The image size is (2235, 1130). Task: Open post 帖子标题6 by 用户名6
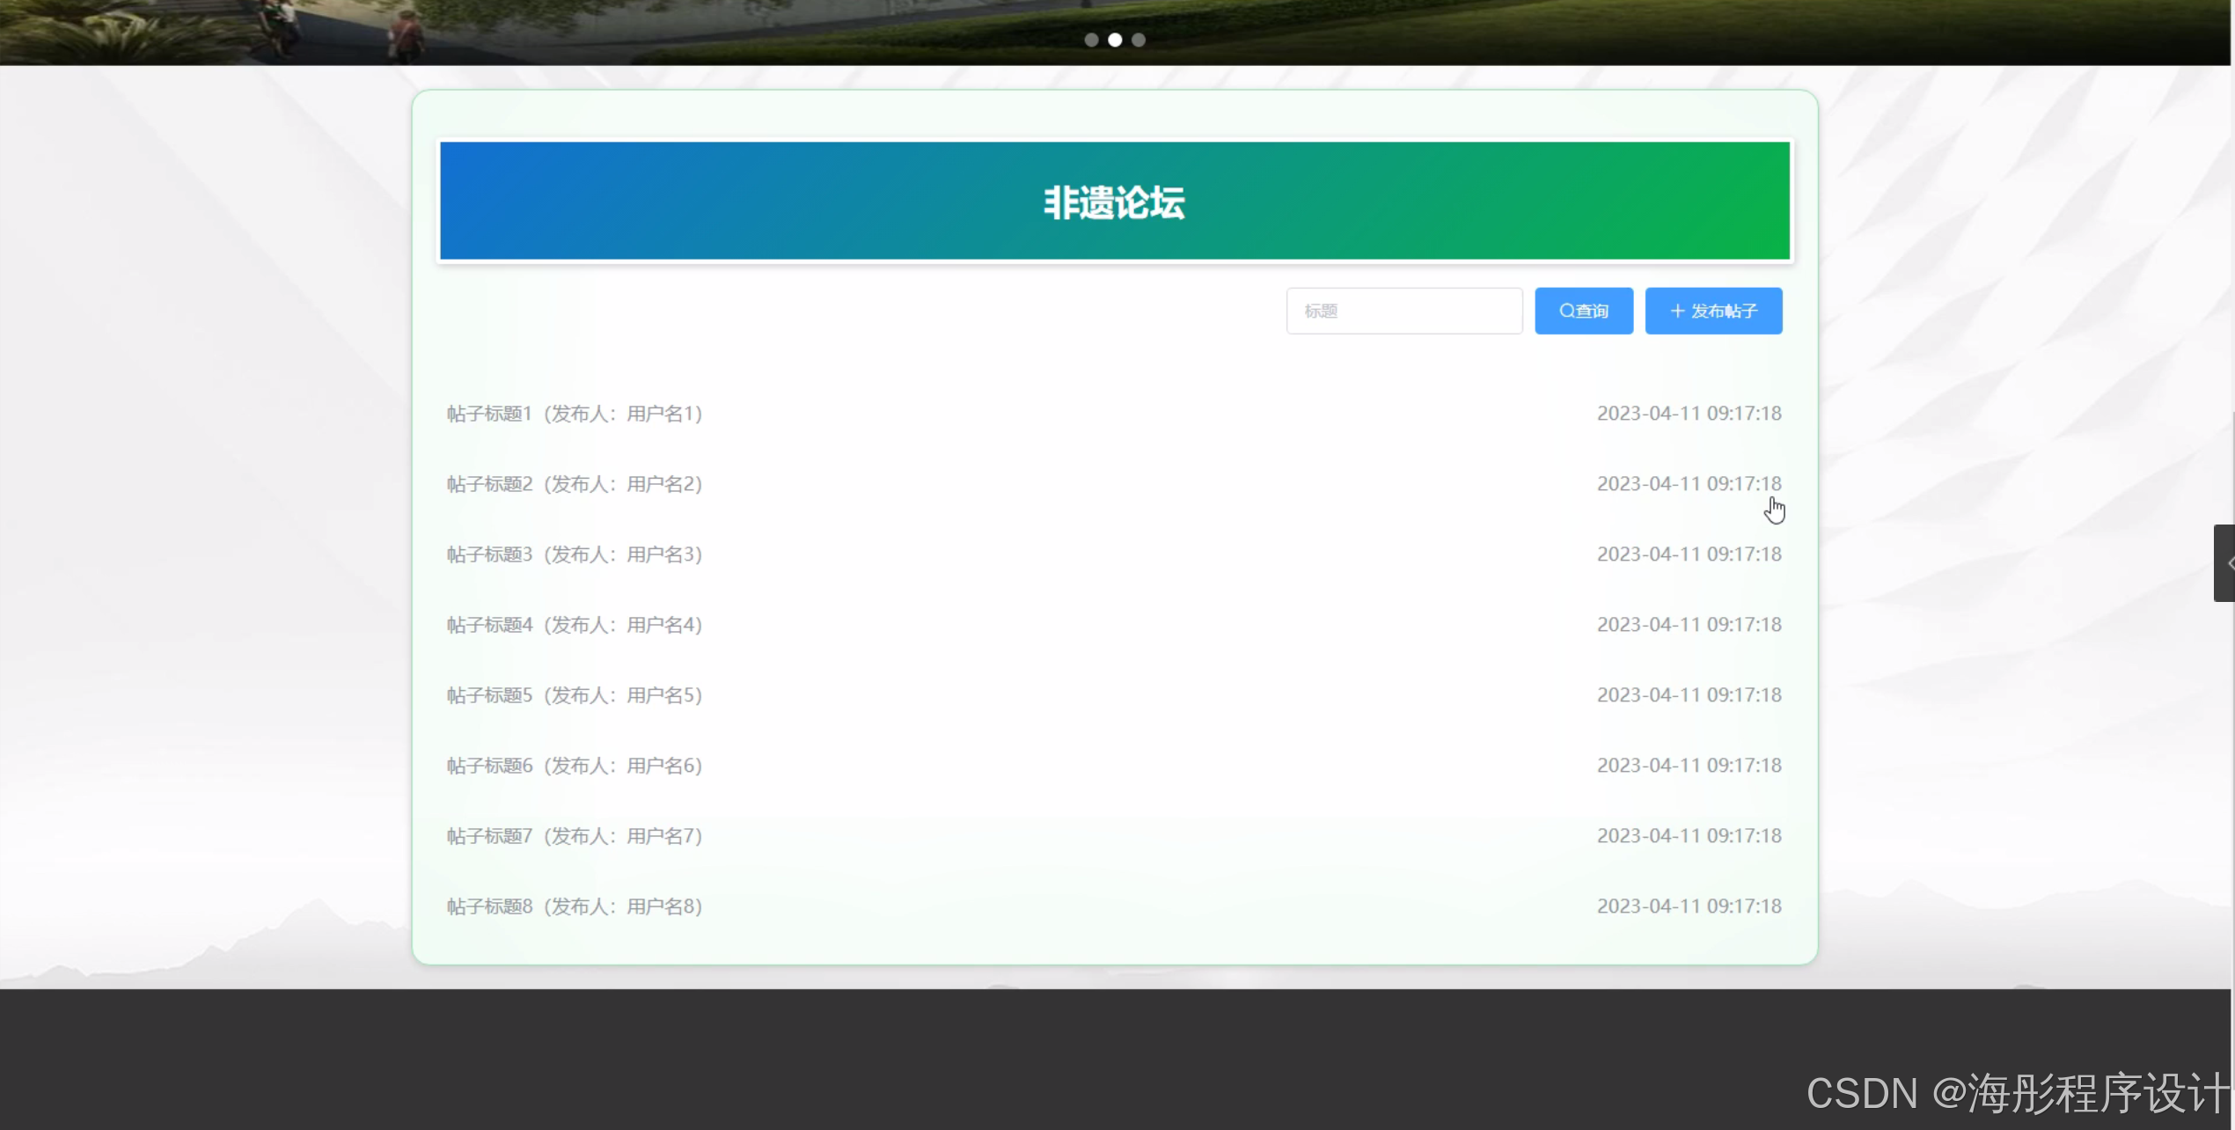574,766
